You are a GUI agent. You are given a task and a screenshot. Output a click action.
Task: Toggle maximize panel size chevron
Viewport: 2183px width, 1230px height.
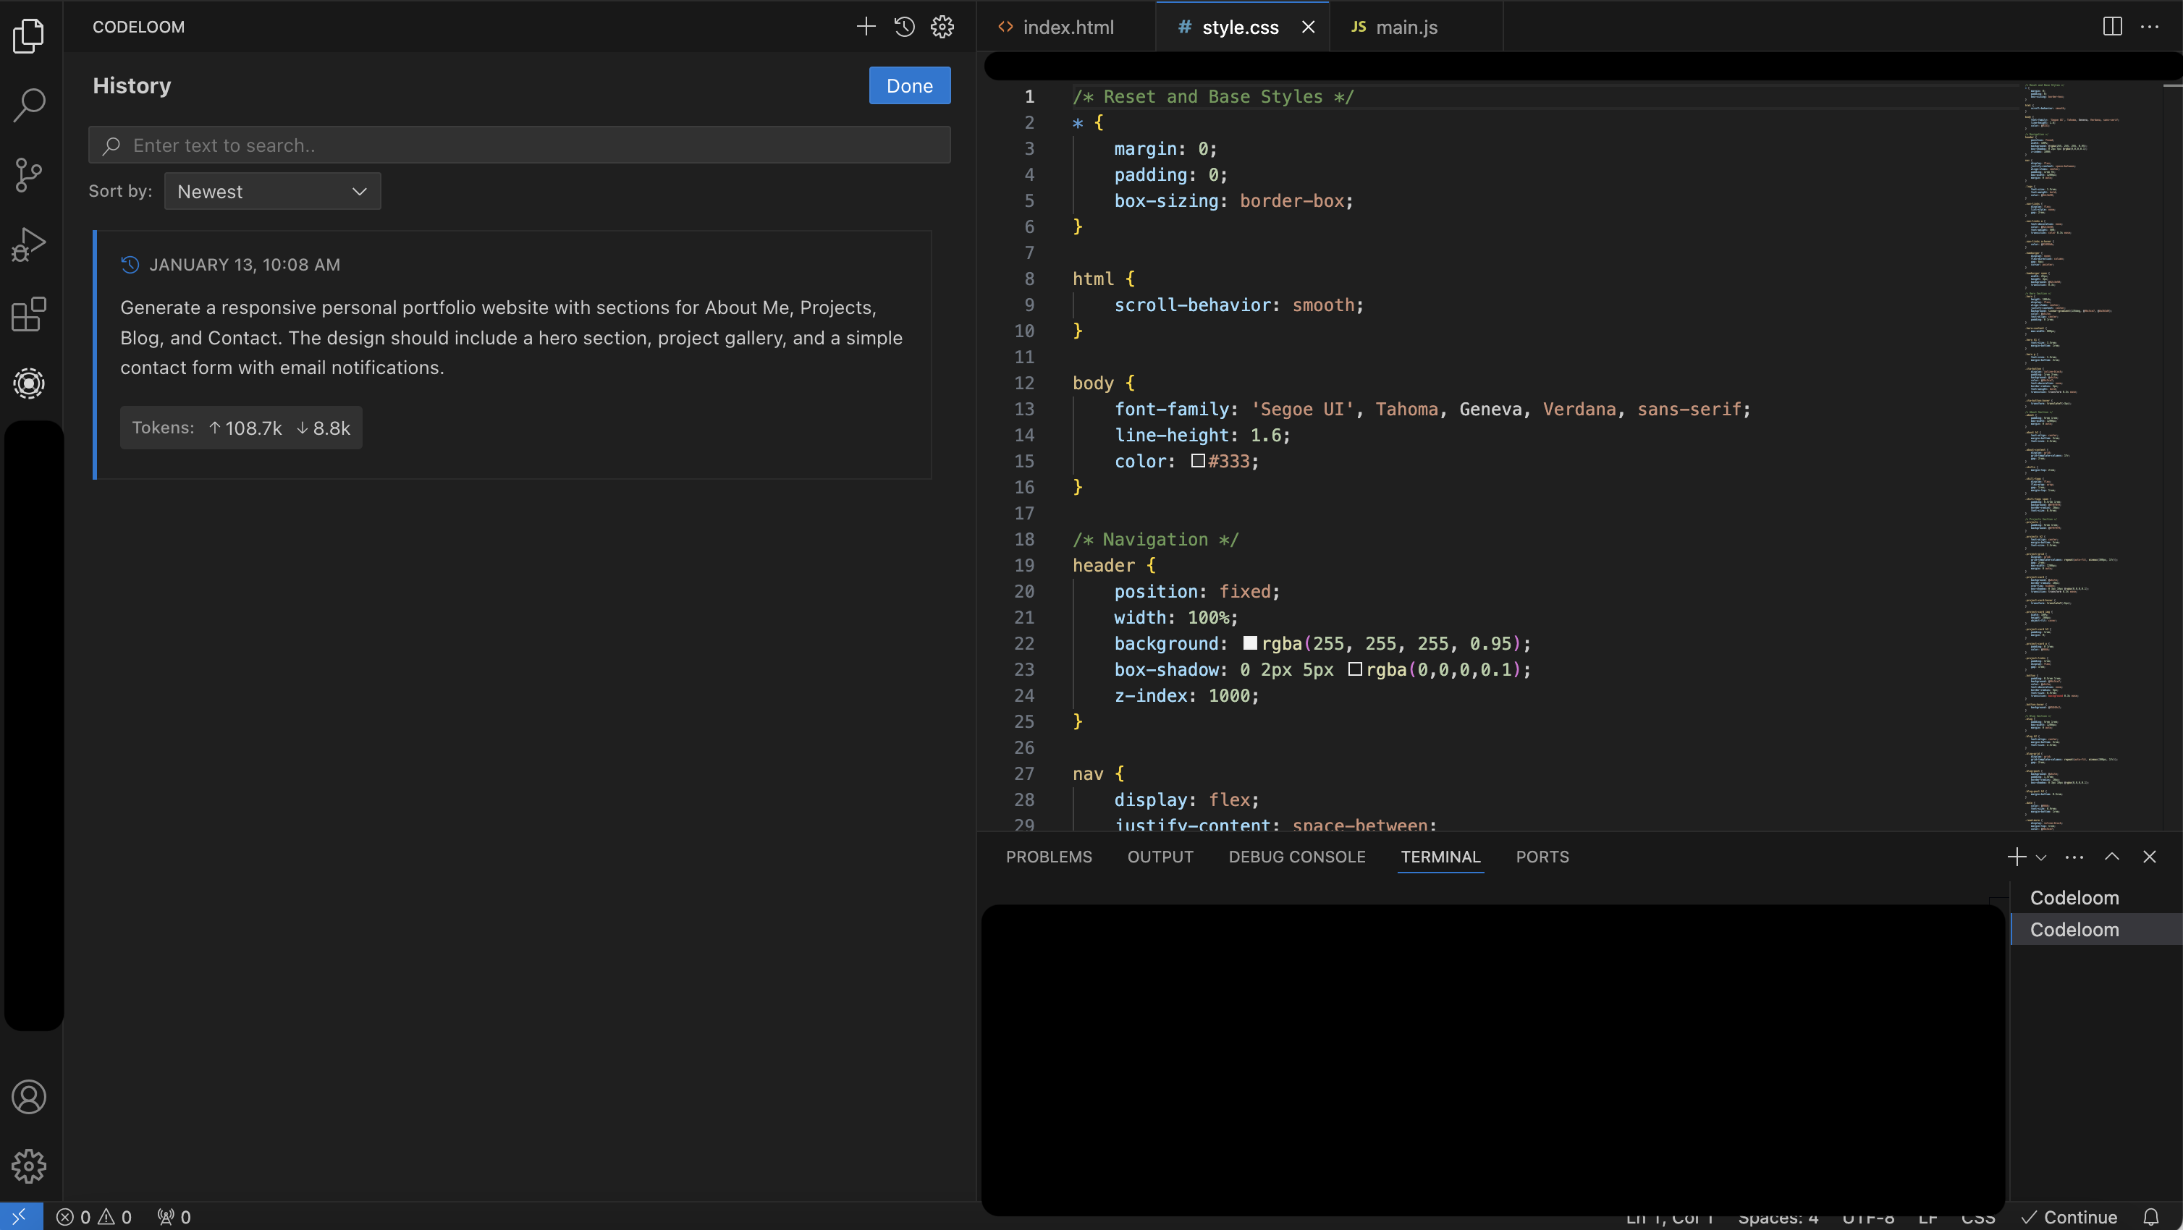tap(2112, 857)
